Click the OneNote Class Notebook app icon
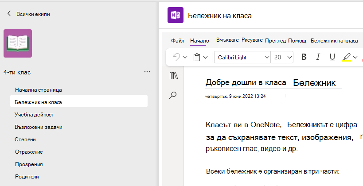 (x=176, y=15)
